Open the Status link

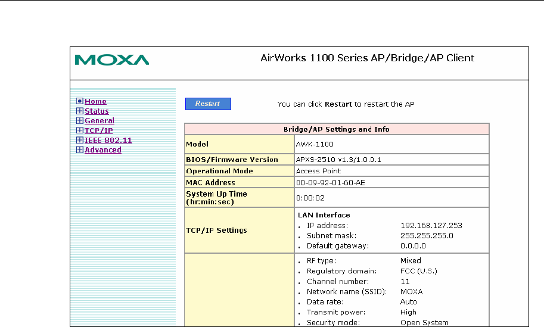pyautogui.click(x=97, y=111)
